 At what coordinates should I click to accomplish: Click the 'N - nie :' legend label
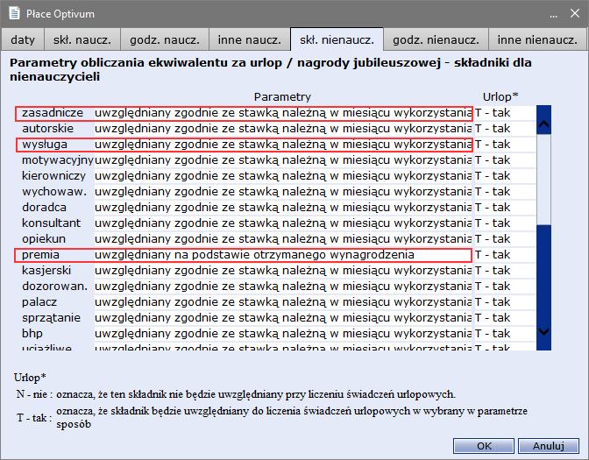pos(34,394)
